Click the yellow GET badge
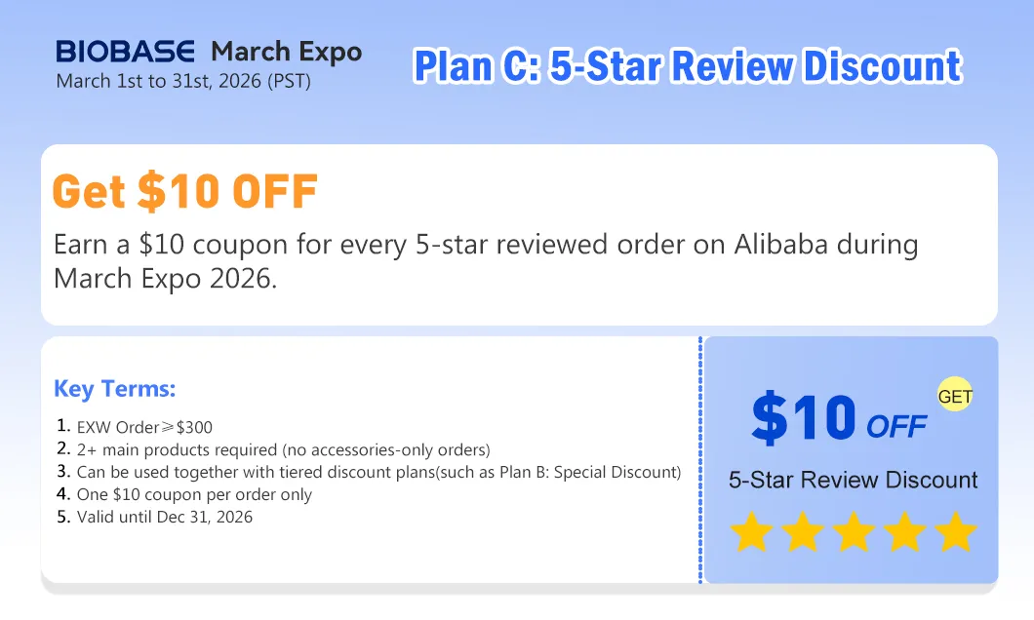The width and height of the screenshot is (1034, 620). pyautogui.click(x=955, y=396)
